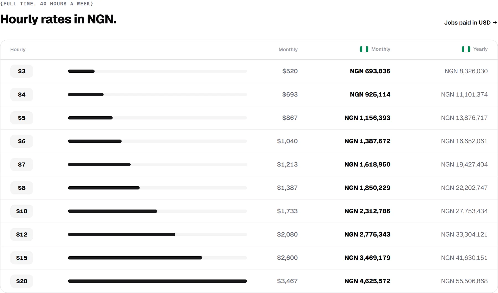Click NGN 11,101,374 yearly amount
This screenshot has width=498, height=293.
pyautogui.click(x=464, y=95)
